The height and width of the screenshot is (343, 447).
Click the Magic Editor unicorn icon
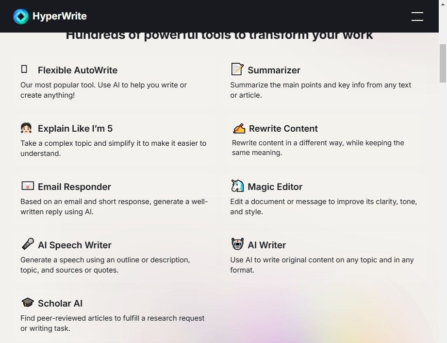237,186
